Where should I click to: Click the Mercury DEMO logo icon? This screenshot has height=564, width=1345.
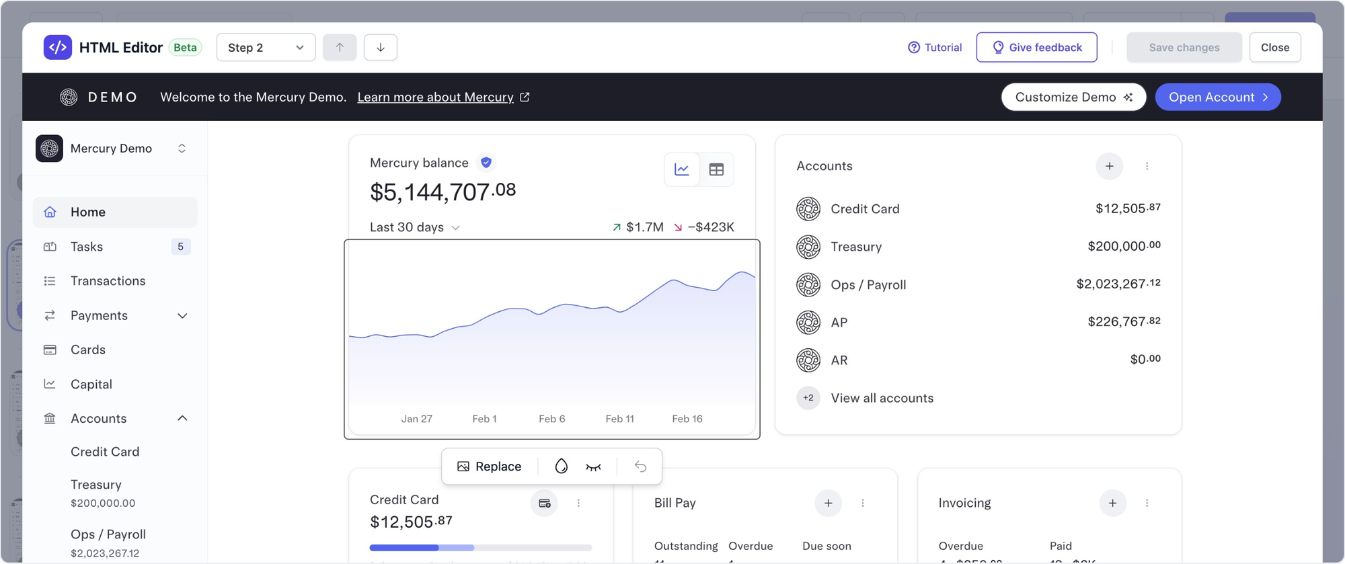(69, 97)
